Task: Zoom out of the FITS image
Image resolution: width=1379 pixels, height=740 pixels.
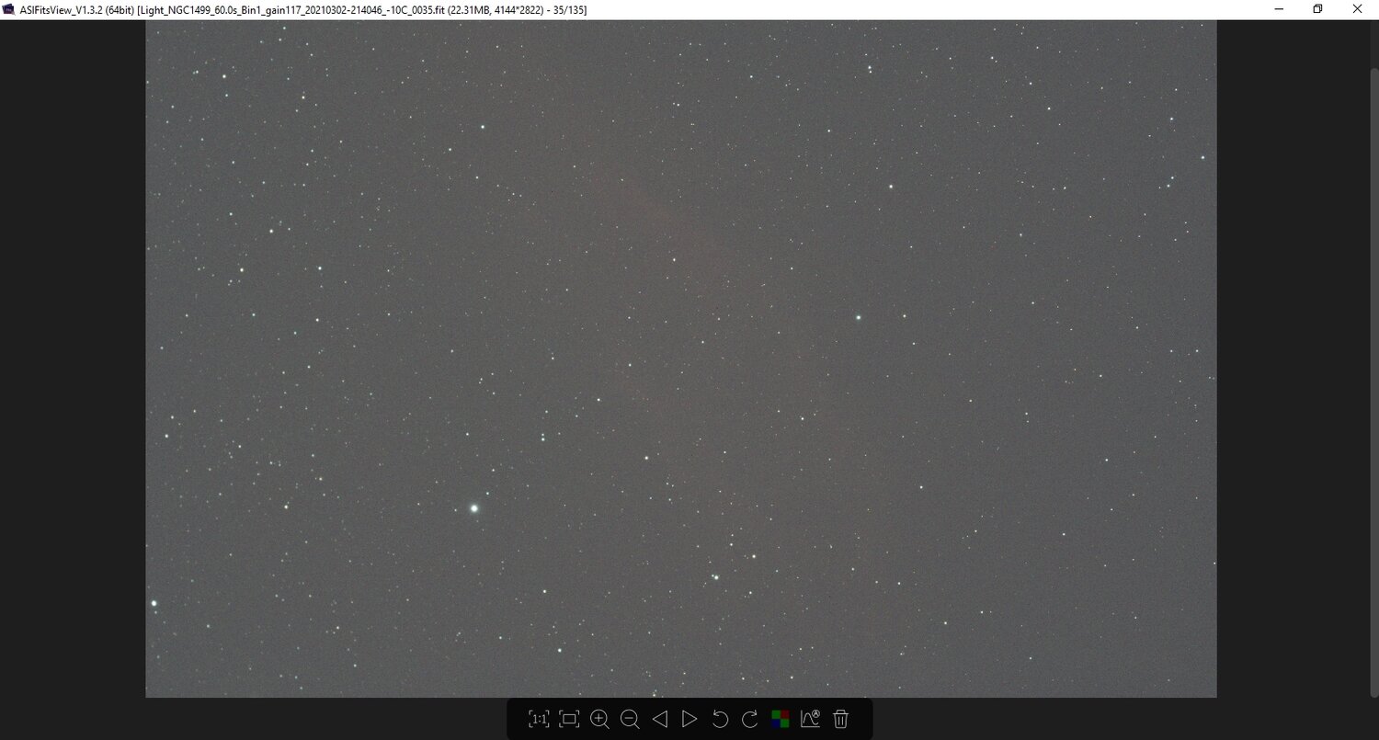Action: (x=630, y=719)
